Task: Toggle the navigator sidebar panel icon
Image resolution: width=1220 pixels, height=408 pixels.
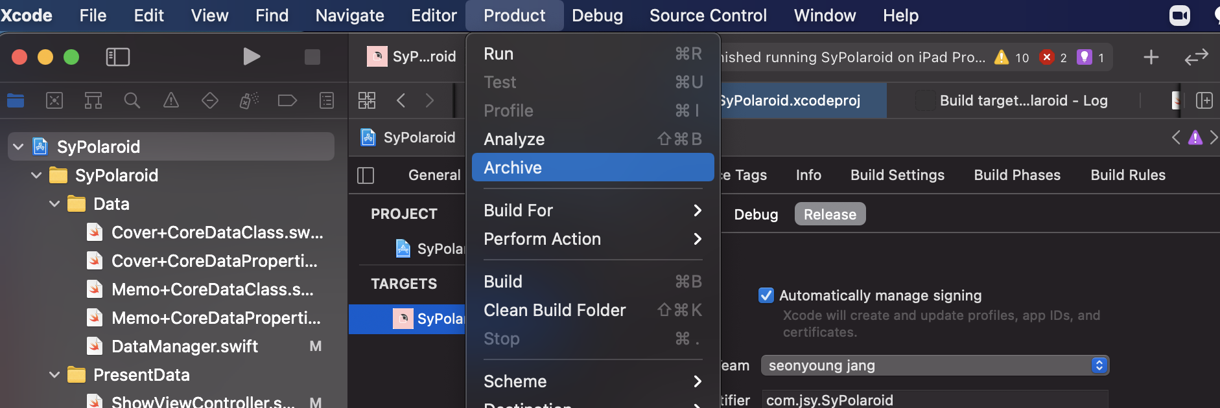Action: (118, 57)
